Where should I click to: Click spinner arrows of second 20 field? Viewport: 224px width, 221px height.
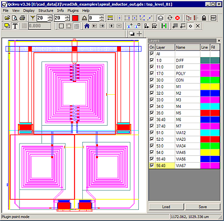tap(67, 18)
